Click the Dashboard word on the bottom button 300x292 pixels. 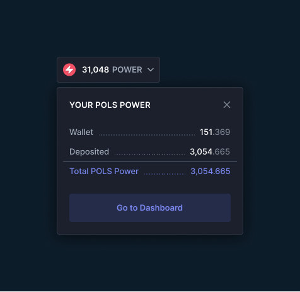click(161, 207)
